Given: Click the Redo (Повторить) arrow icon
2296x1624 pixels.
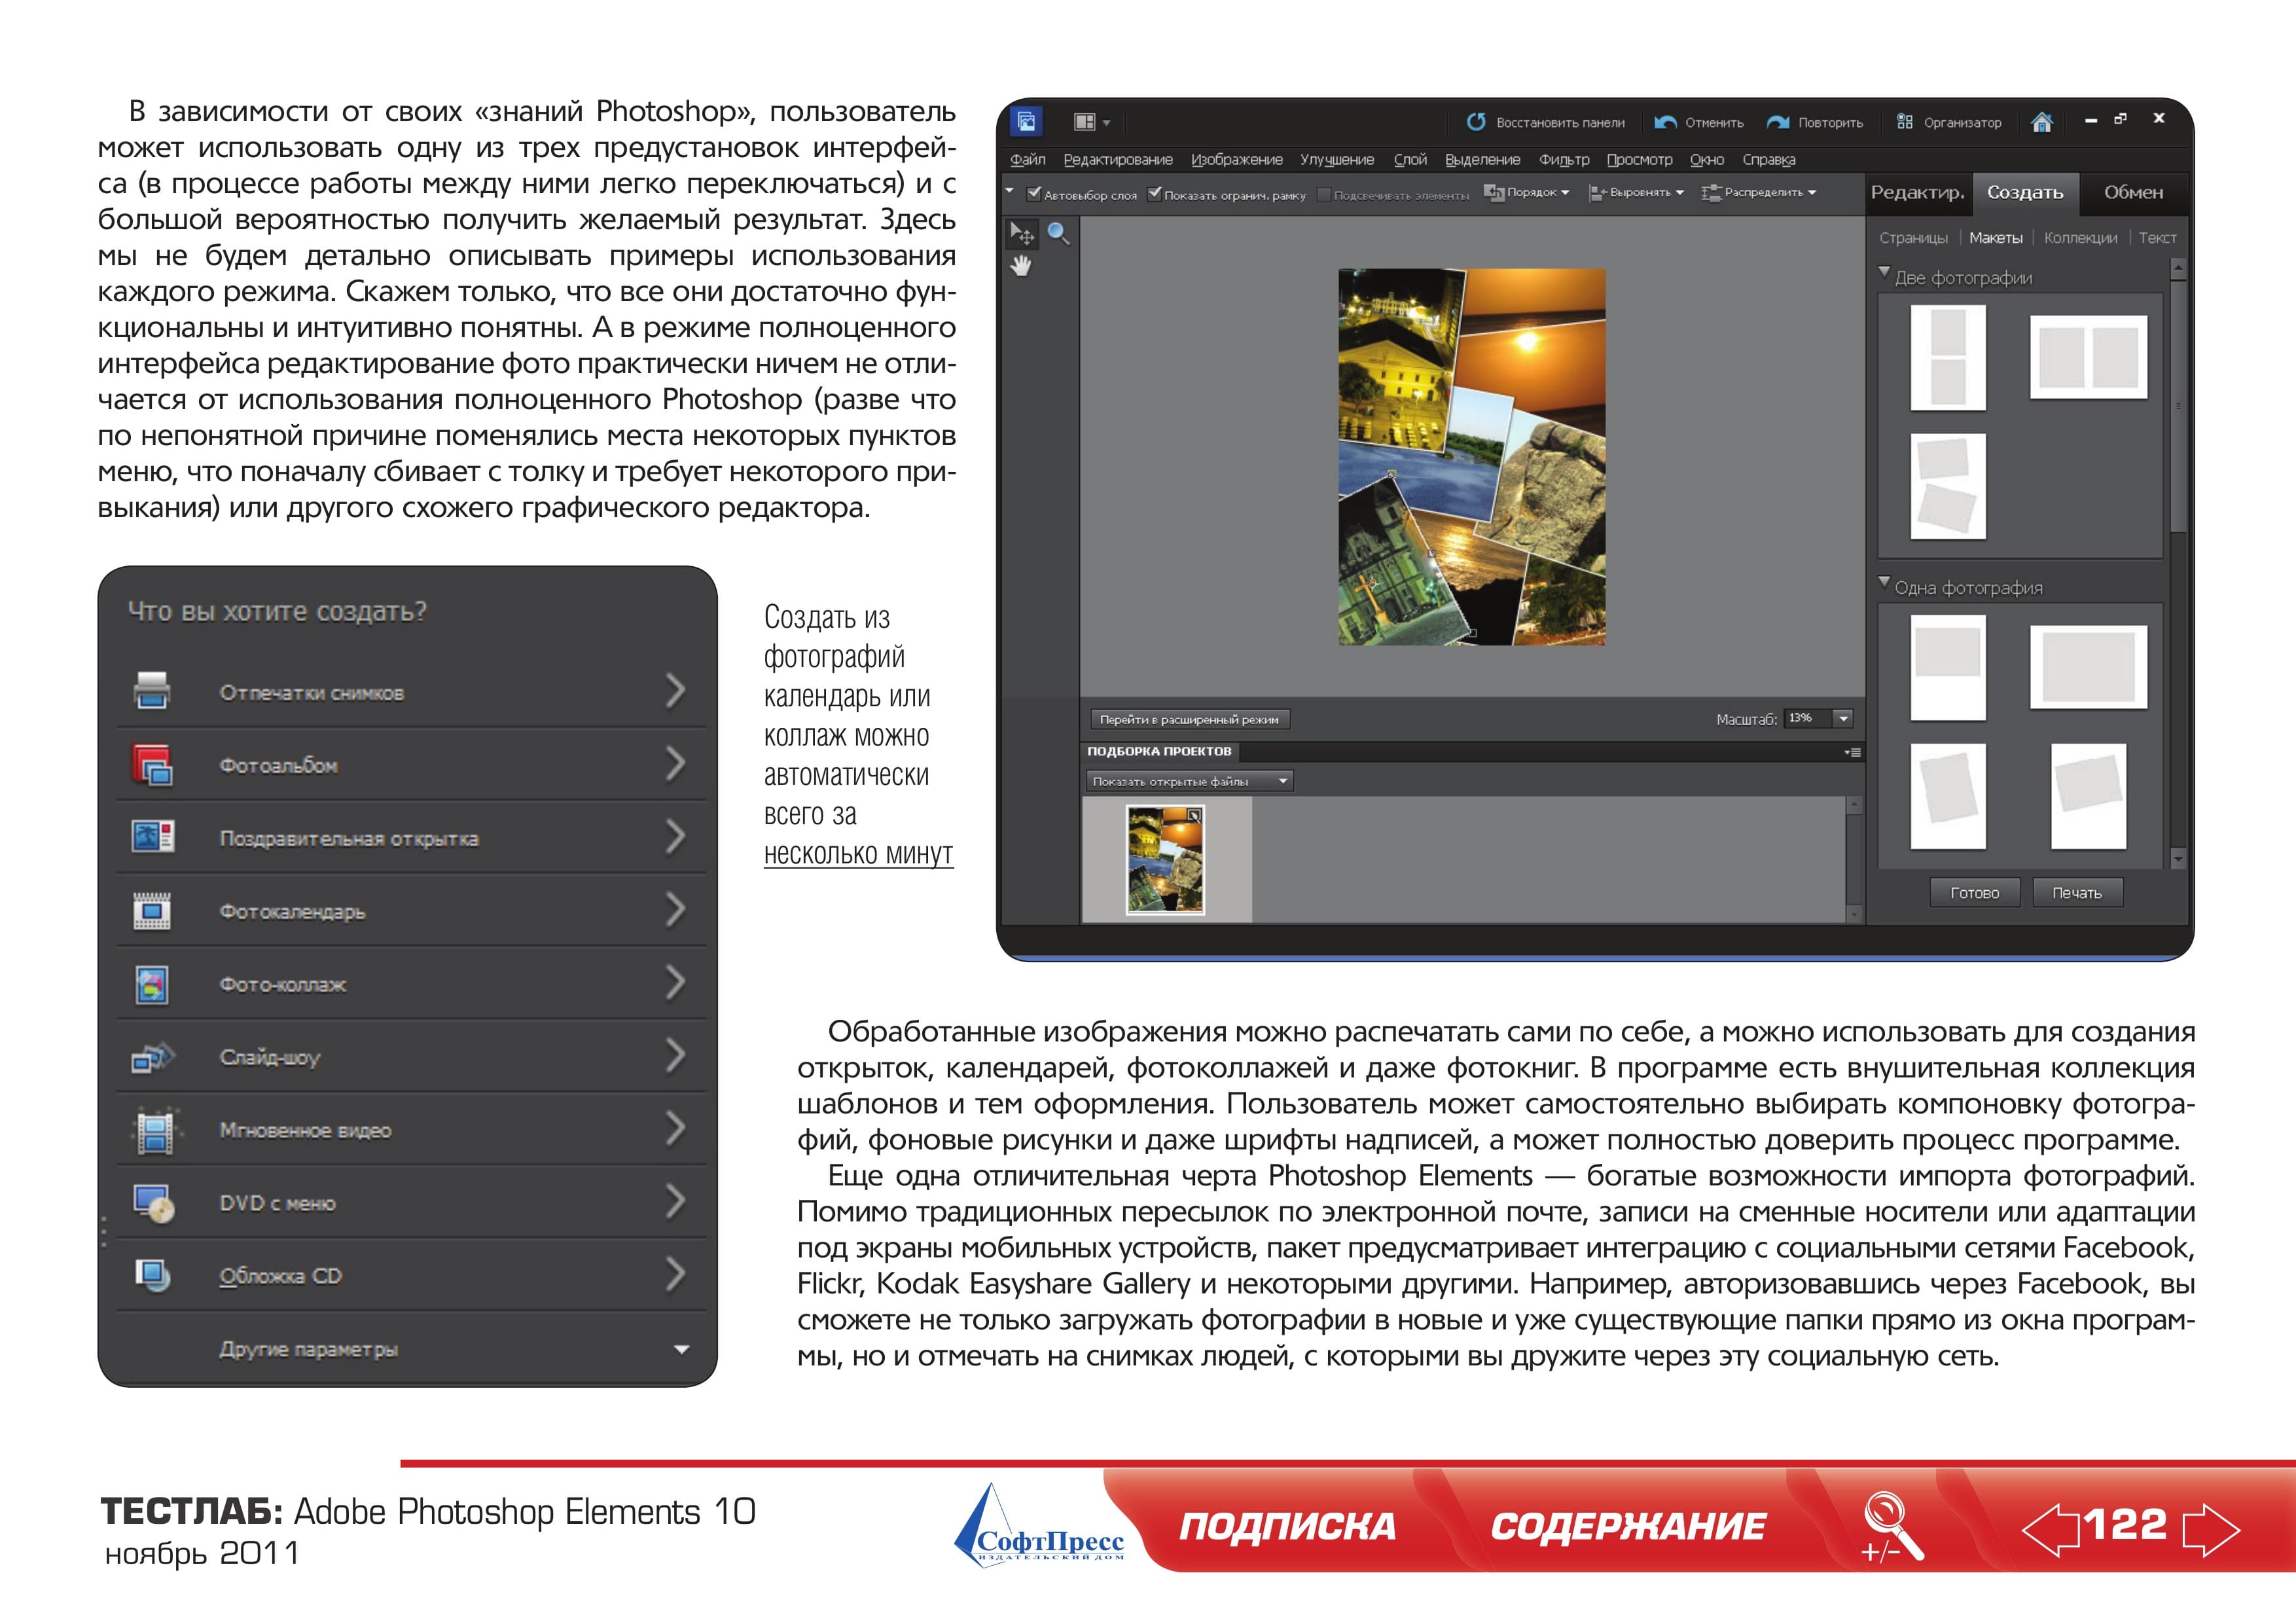Looking at the screenshot, I should coord(1778,122).
